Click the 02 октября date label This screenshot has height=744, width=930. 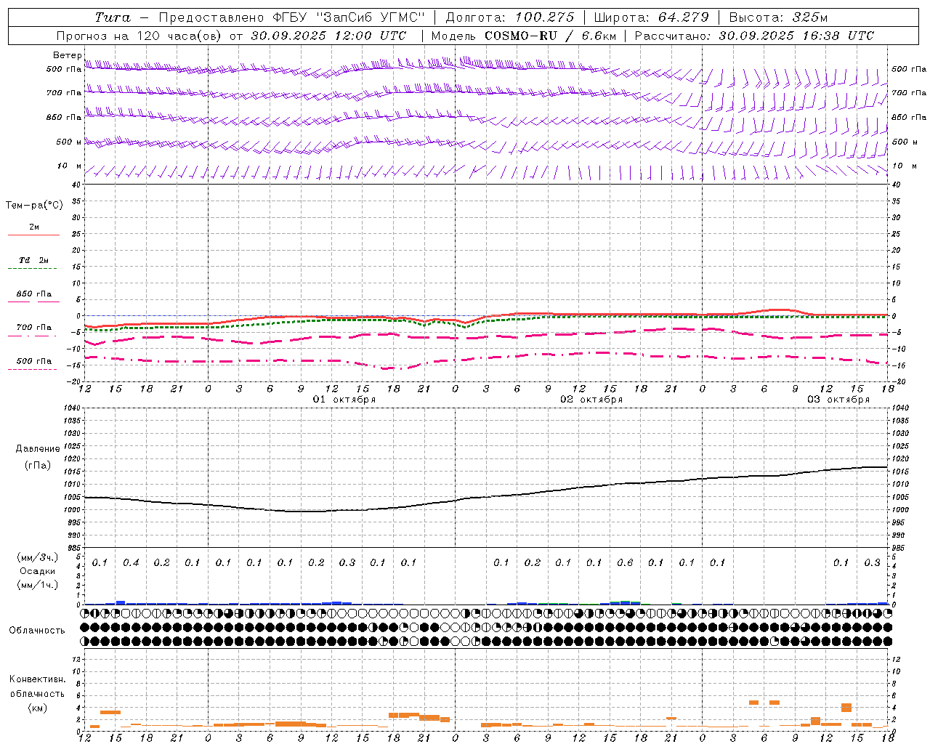[x=591, y=400]
